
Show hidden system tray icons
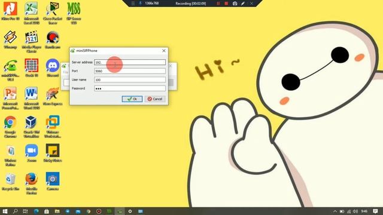(x=335, y=211)
